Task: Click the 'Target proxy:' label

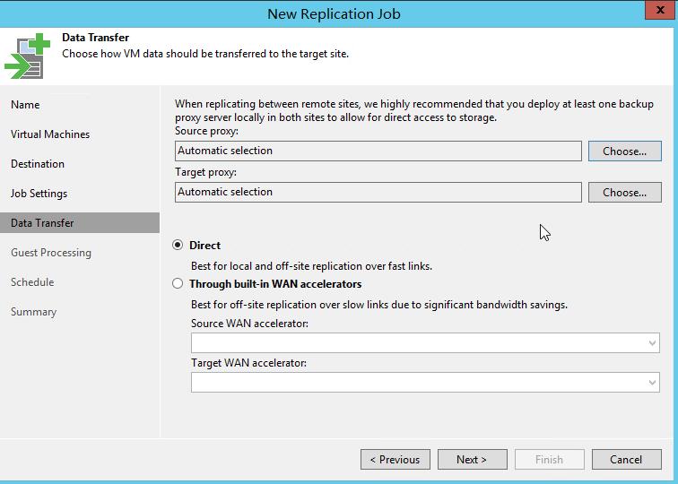Action: point(206,172)
